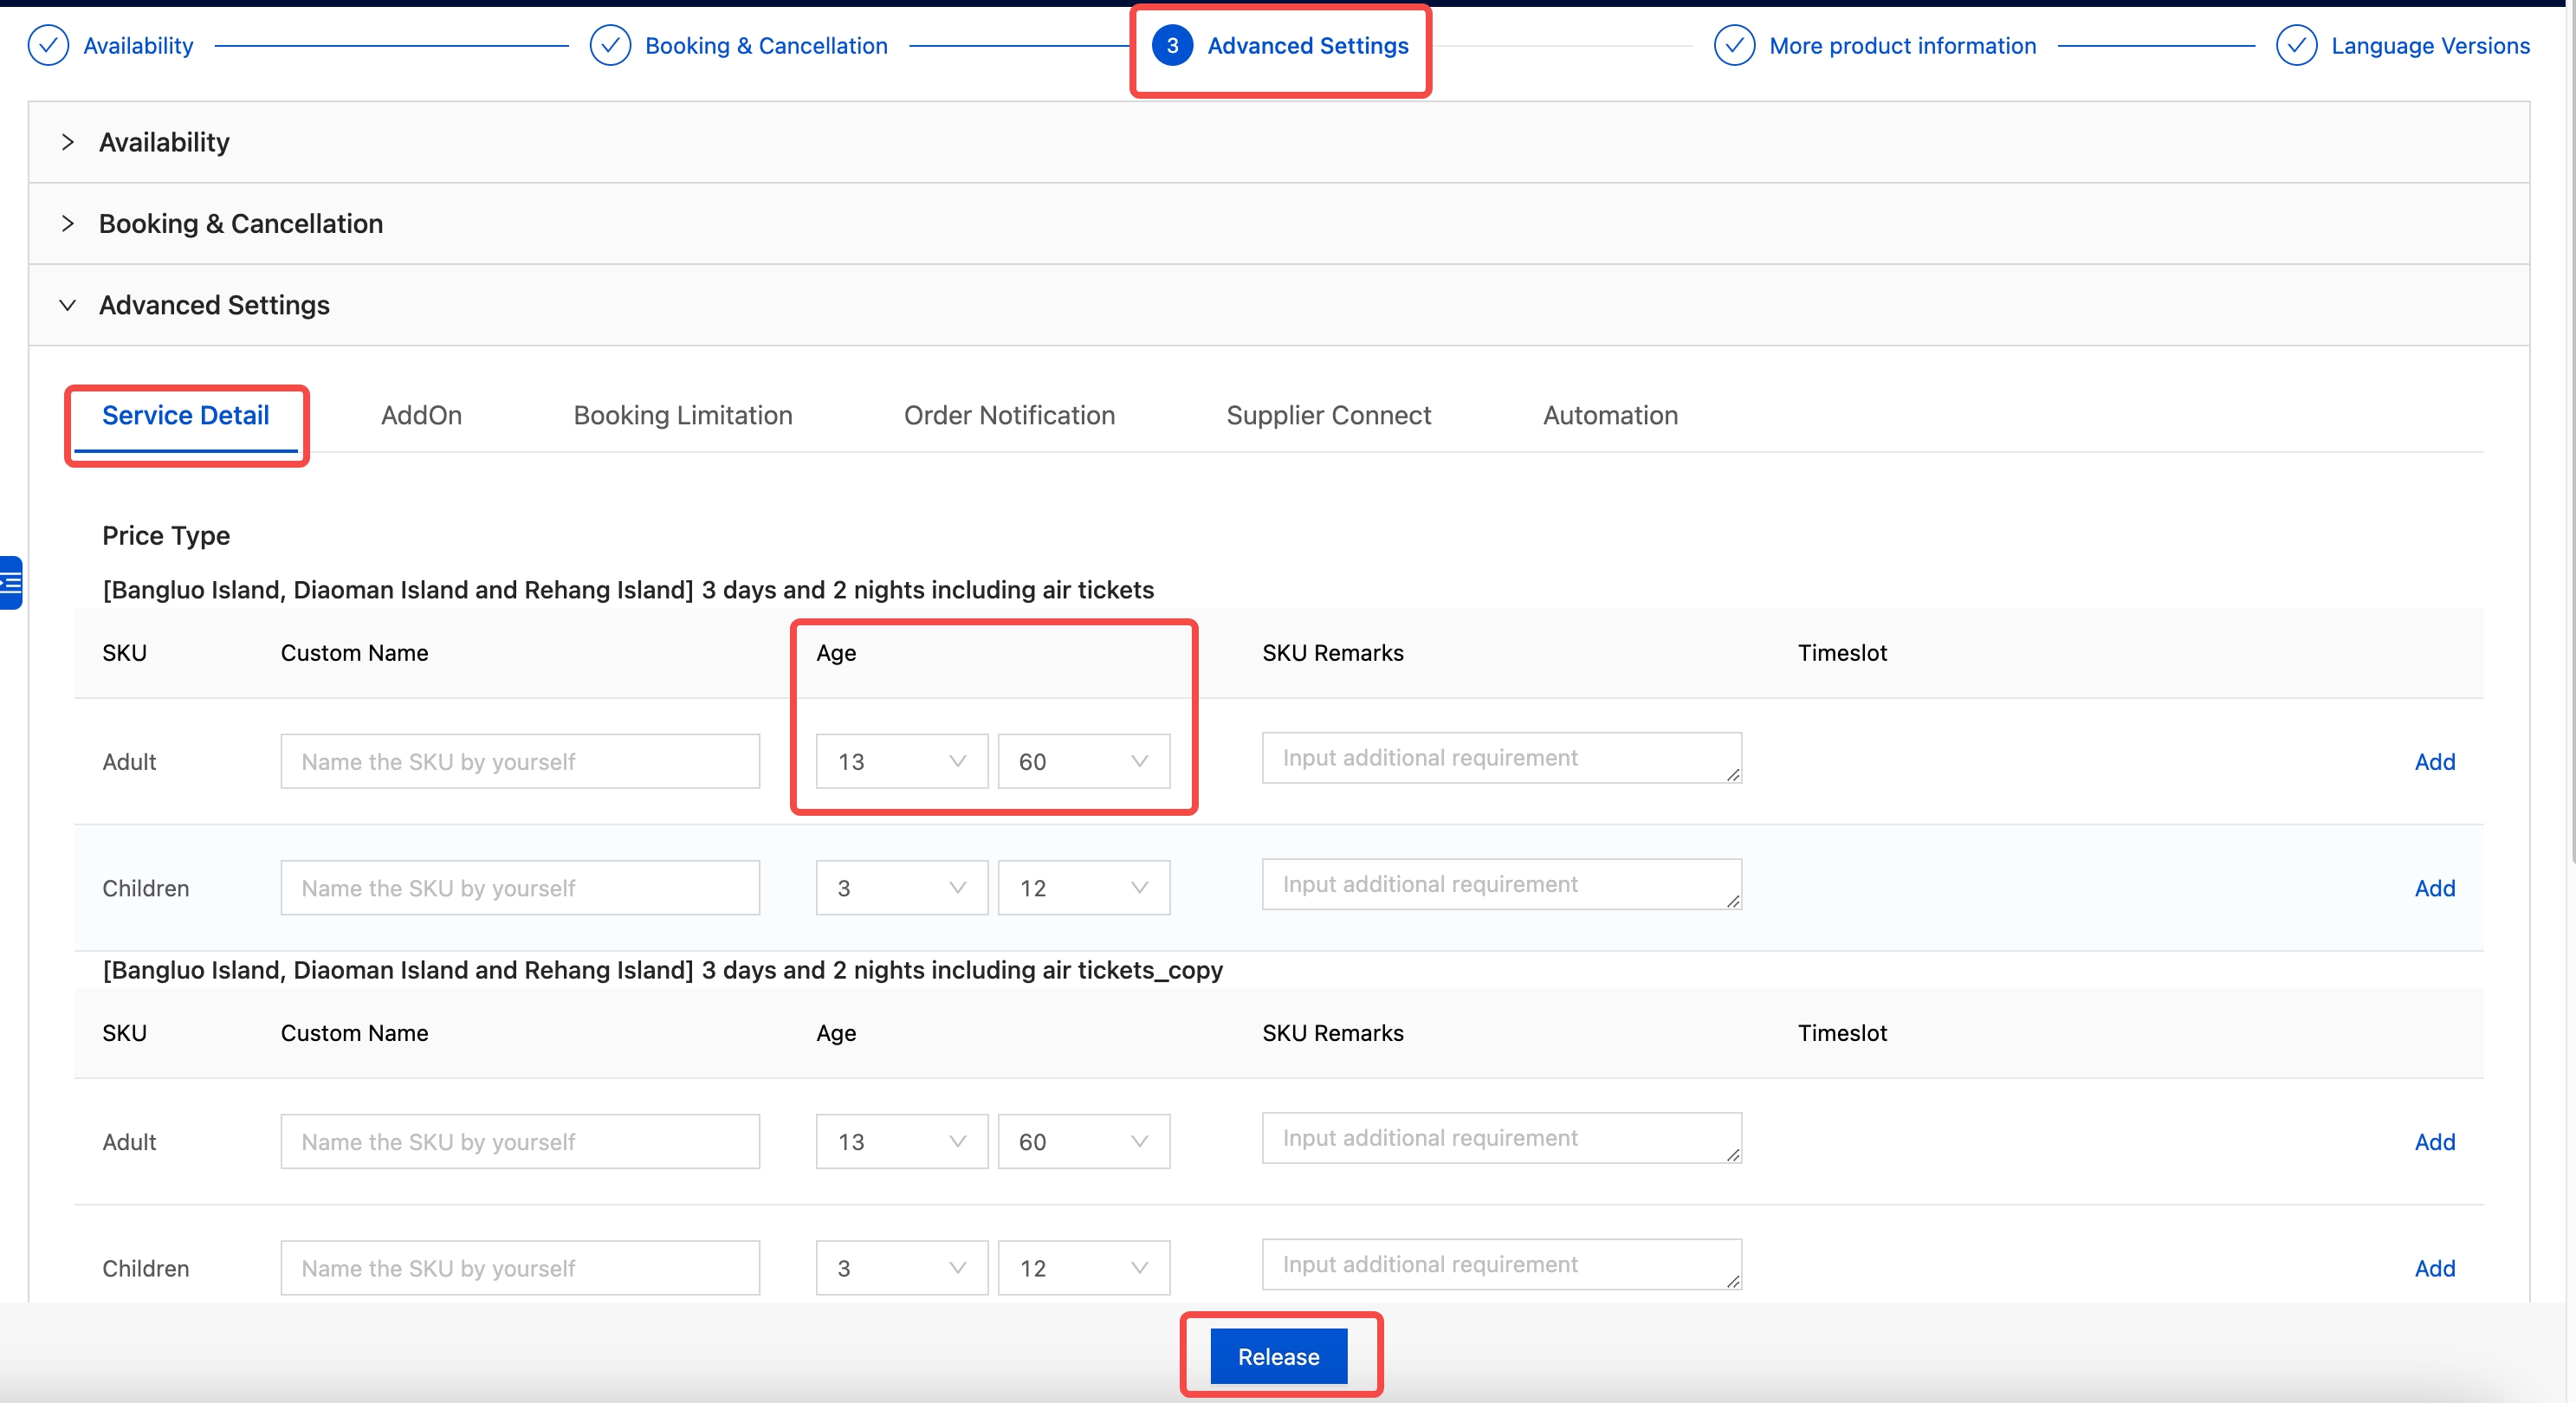This screenshot has height=1403, width=2576.
Task: Switch to the AddOn tab
Action: point(421,416)
